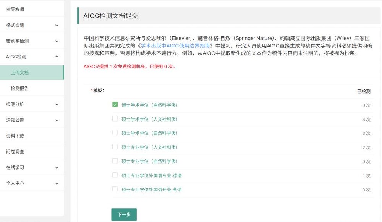
Task: Open the 上传文档 sidebar item
Action: point(22,71)
